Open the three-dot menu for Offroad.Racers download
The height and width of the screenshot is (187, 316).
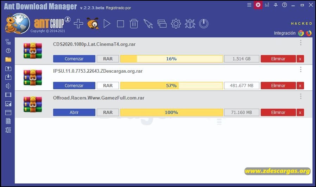coord(301,96)
